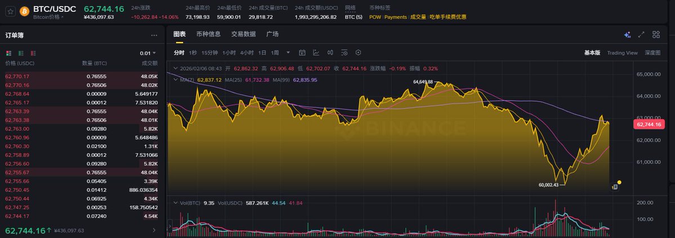675x238 pixels.
Task: Click the orange Bitcoin coin logo
Action: [x=25, y=11]
